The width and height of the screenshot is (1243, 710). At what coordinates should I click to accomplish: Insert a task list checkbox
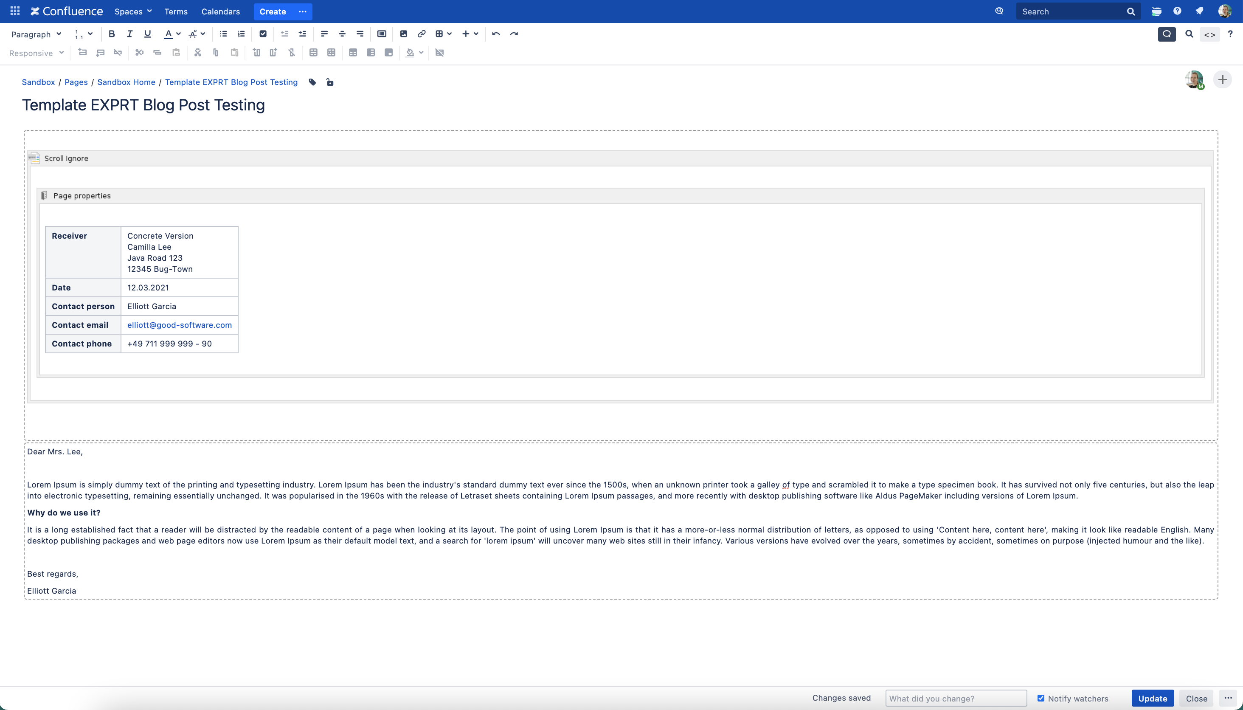point(263,34)
